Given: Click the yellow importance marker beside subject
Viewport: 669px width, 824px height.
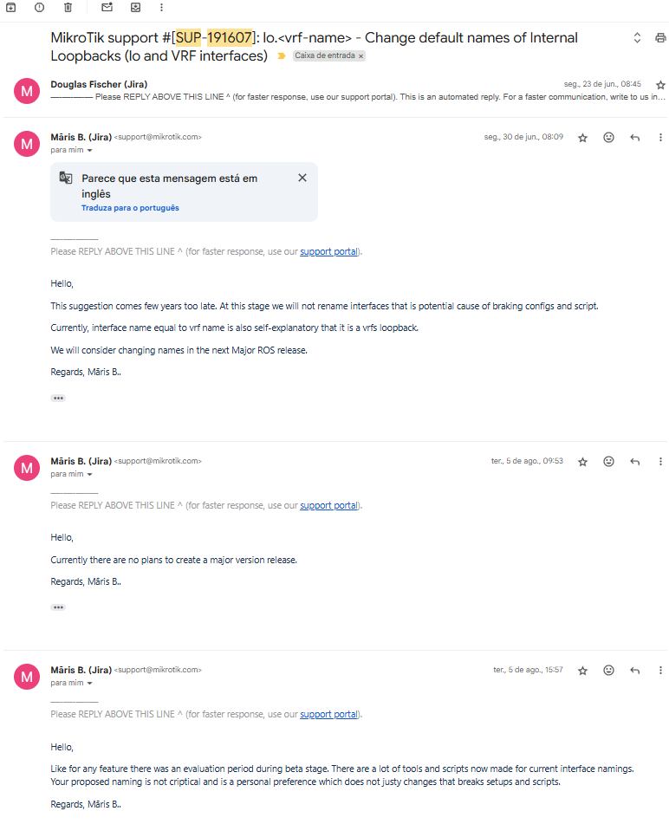Looking at the screenshot, I should coord(281,55).
